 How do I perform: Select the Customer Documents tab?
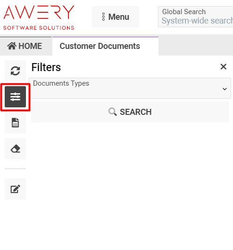(x=105, y=46)
